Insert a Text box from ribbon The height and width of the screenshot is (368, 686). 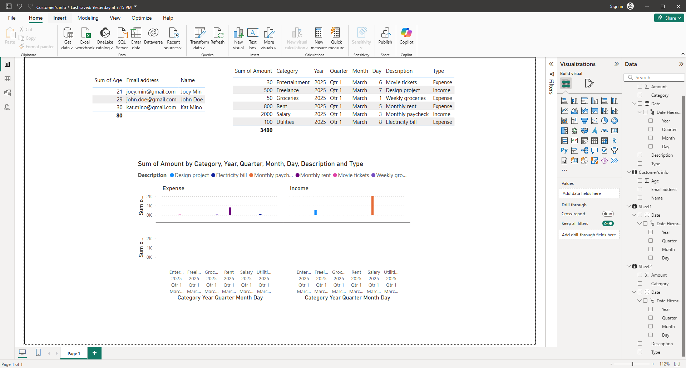(x=253, y=33)
